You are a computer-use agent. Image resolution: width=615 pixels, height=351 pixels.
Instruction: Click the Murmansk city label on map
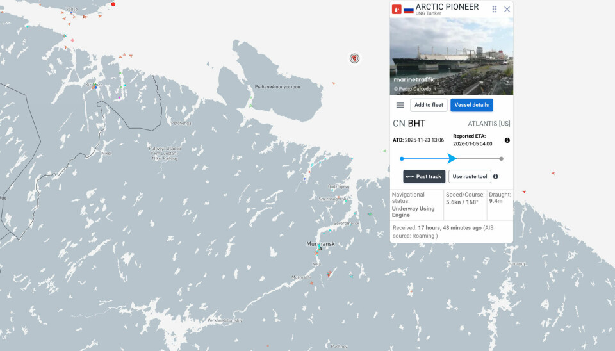(320, 244)
